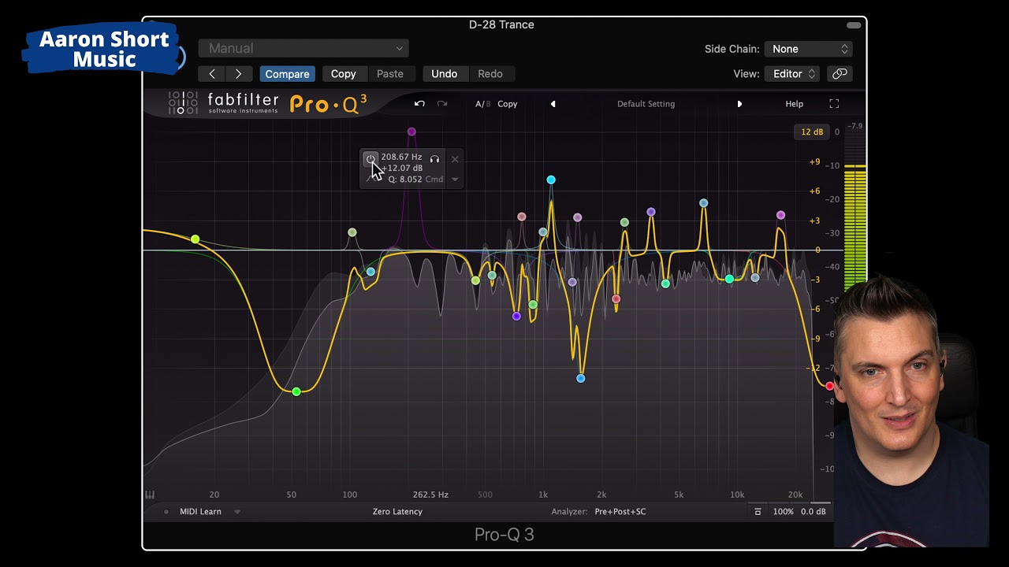1009x567 pixels.
Task: Open the Analyzer Pre+Post+SC settings
Action: point(620,512)
